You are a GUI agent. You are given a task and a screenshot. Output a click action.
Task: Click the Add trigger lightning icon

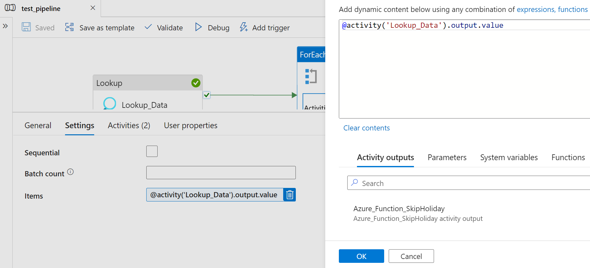(x=244, y=27)
